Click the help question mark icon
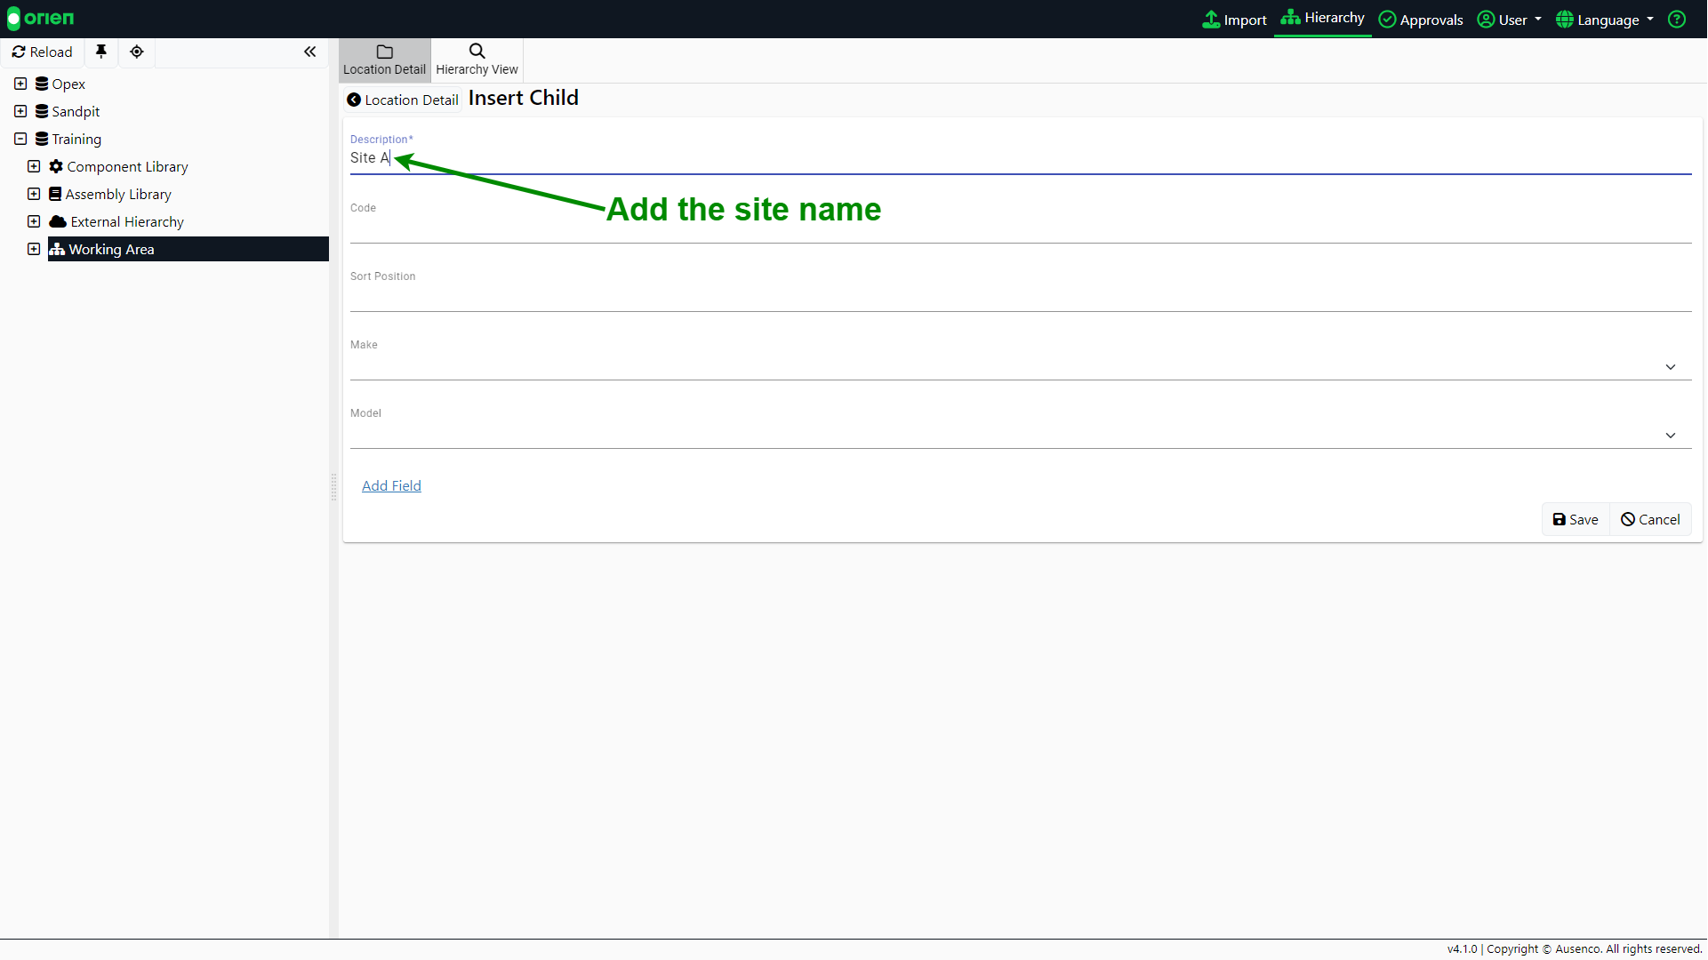This screenshot has height=960, width=1708. coord(1677,20)
